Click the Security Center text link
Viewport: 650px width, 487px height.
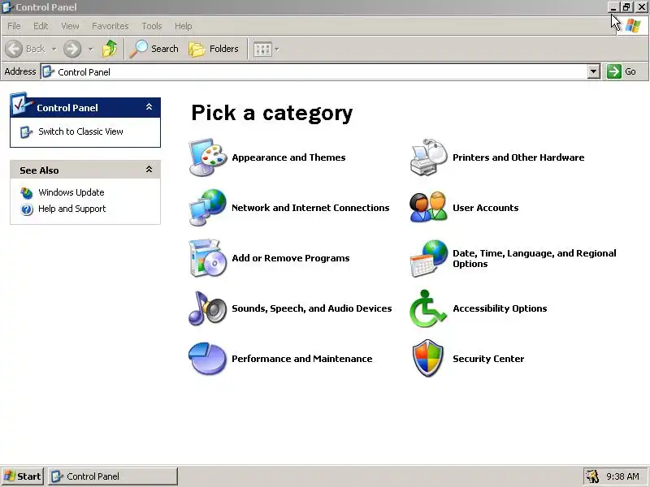[488, 359]
